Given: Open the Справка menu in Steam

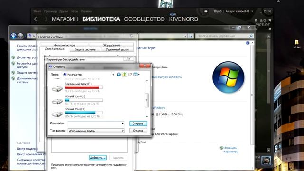Looking at the screenshot, I should 86,11.
